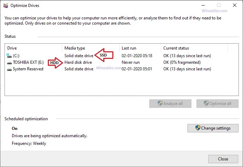This screenshot has width=243, height=167.
Task: Click 'Solid state drive' in System Reserved row
Action: (x=79, y=69)
